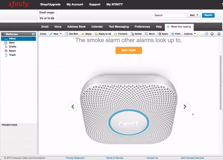Open My XFINITY menu

(115, 4)
